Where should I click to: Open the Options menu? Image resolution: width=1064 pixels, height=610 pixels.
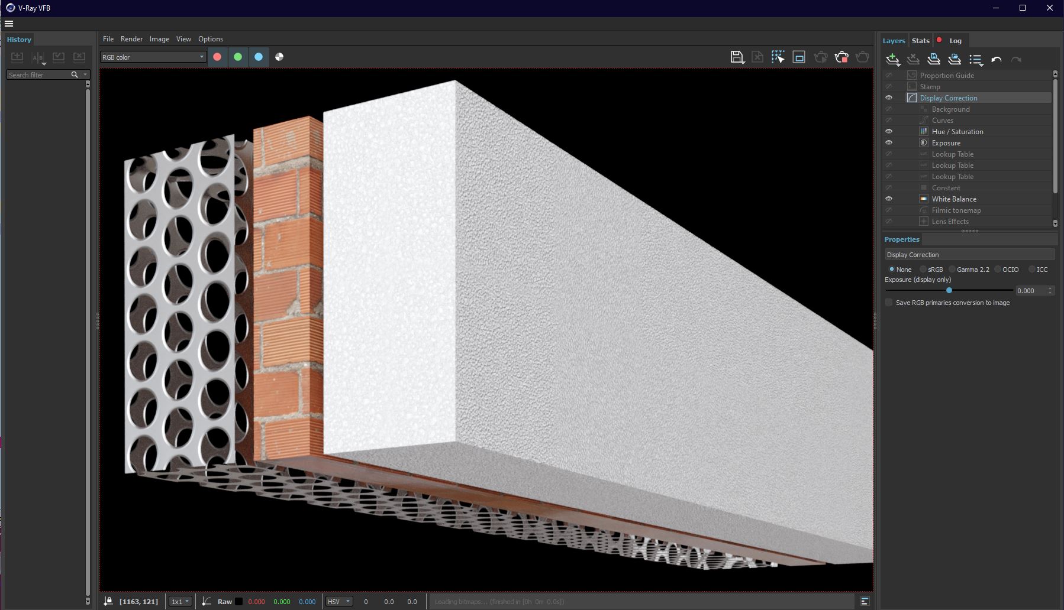211,39
